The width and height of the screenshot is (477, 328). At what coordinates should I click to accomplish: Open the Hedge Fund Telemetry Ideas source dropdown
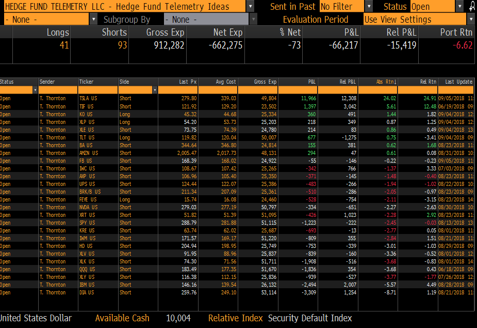[250, 6]
